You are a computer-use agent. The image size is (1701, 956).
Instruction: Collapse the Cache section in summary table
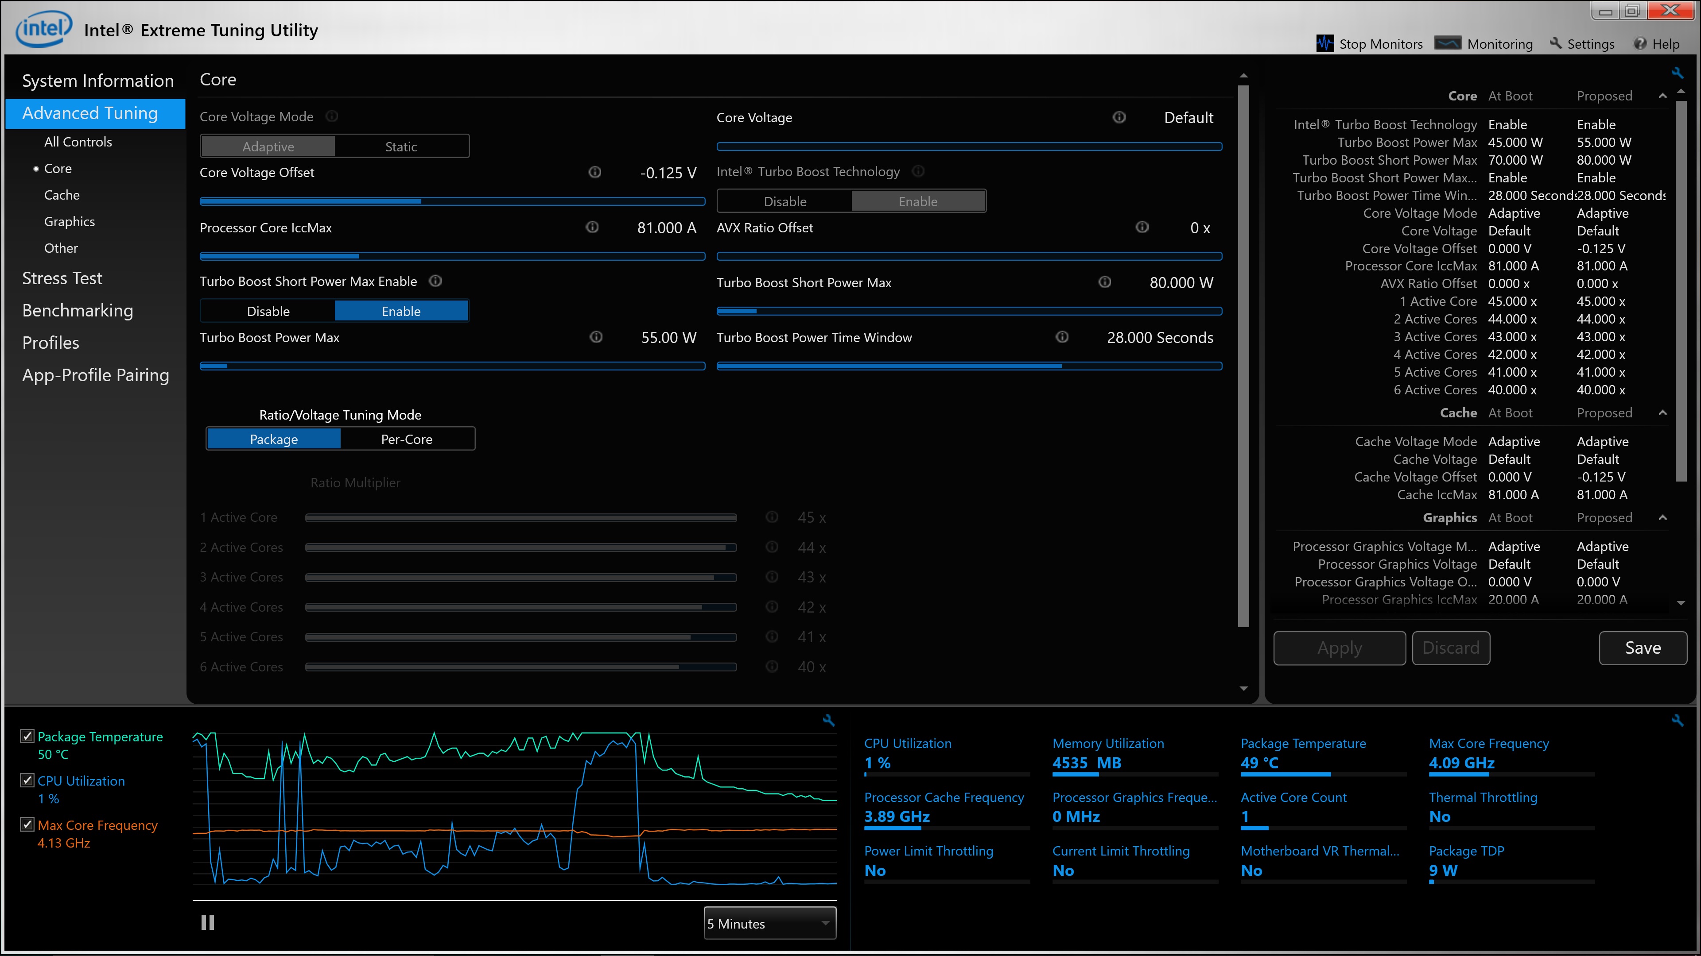1663,413
